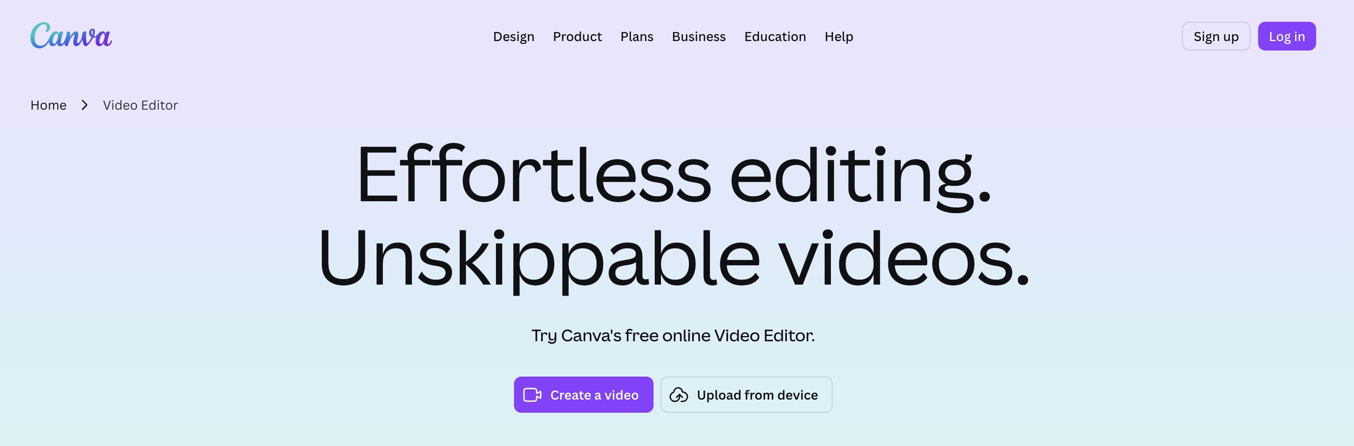Click the purple Log in button
The width and height of the screenshot is (1354, 446).
pos(1286,36)
